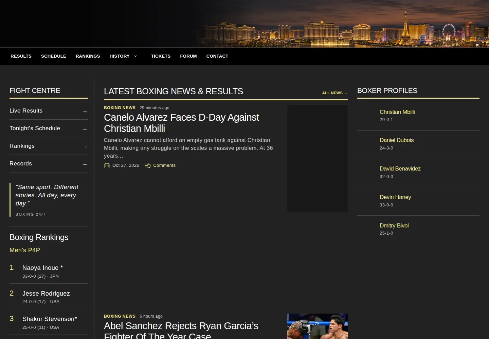489x339 pixels.
Task: Open Shakur Stevenson ranking entry
Action: click(x=50, y=319)
